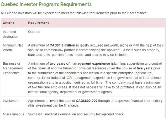Select the Investment row label
The height and width of the screenshot is (118, 168).
(x=11, y=101)
